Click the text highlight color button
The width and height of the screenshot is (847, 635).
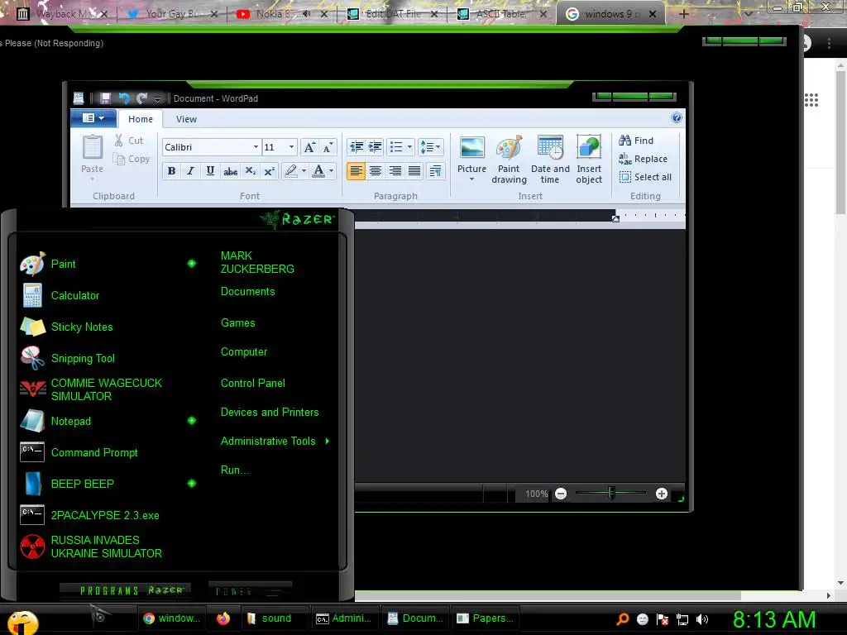point(290,171)
